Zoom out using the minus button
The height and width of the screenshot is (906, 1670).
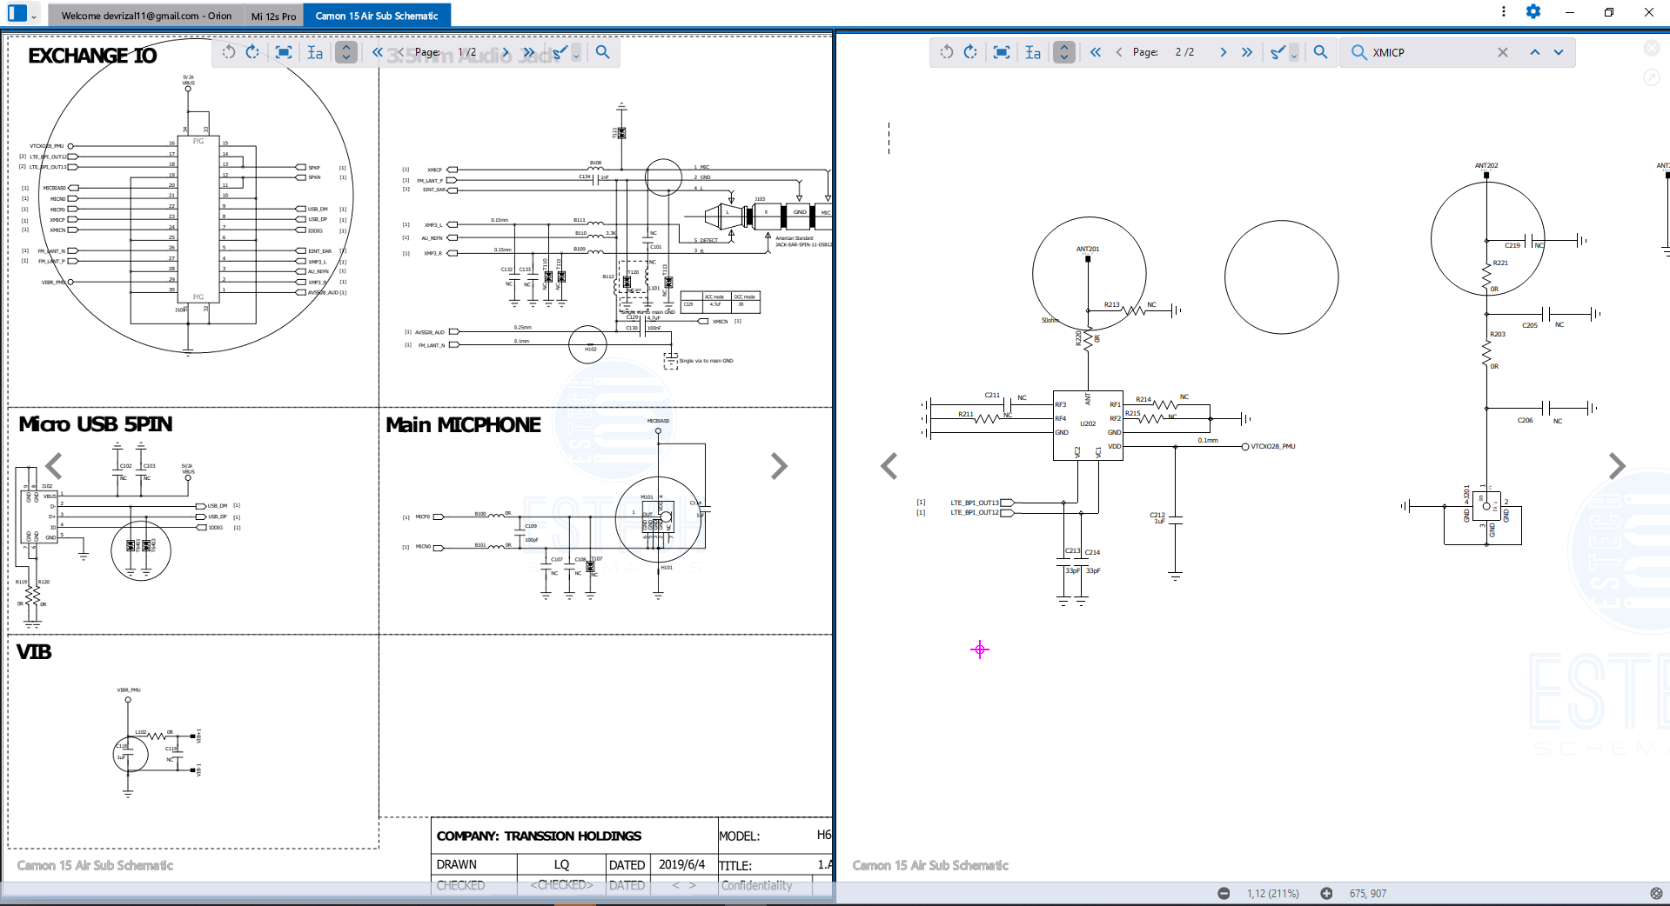point(1224,893)
